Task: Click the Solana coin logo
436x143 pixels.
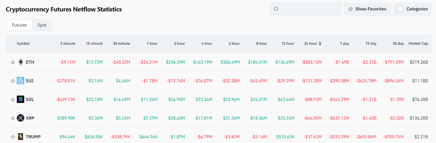Action: click(20, 100)
